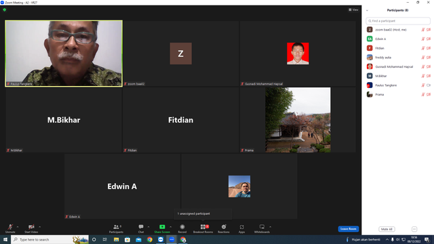Select Gusnadi Mohammad Hapsal profile picture tile

298,54
